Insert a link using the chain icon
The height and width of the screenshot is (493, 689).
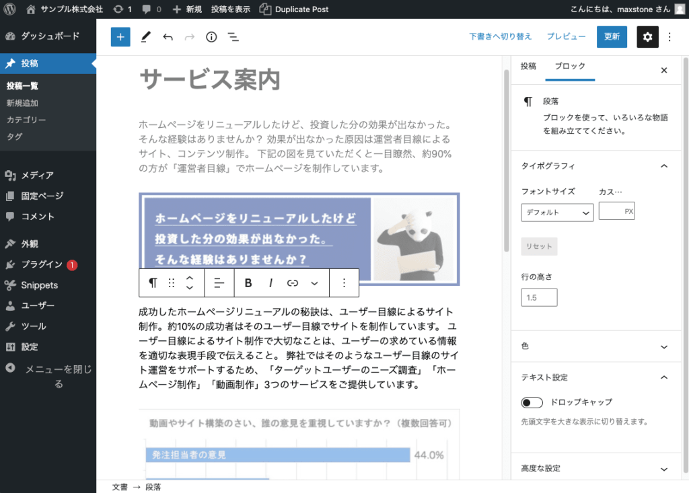pos(292,282)
